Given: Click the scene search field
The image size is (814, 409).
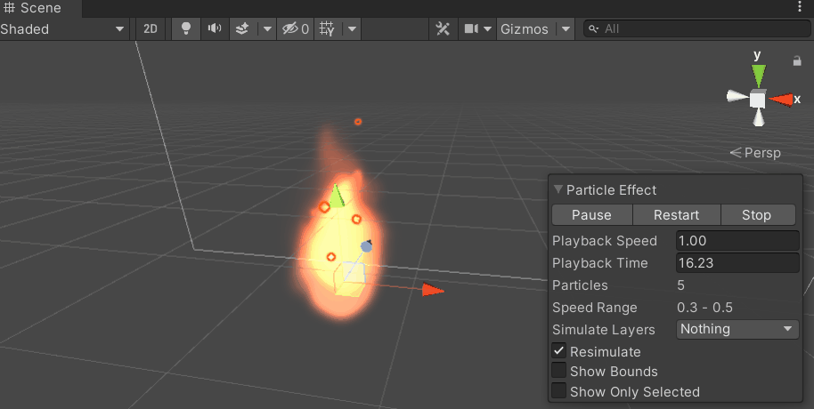Looking at the screenshot, I should click(x=696, y=29).
